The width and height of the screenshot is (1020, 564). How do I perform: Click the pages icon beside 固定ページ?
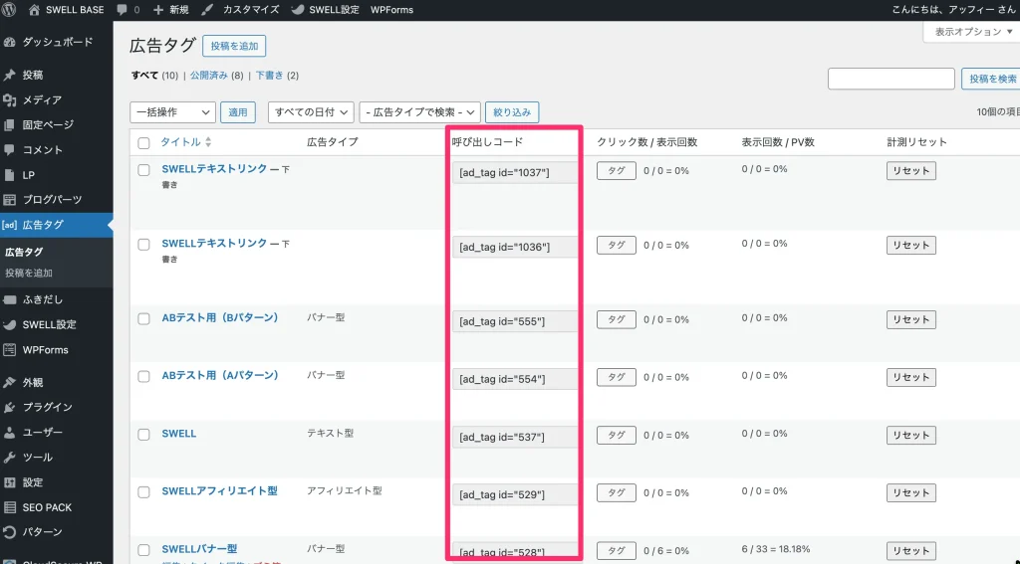click(9, 124)
